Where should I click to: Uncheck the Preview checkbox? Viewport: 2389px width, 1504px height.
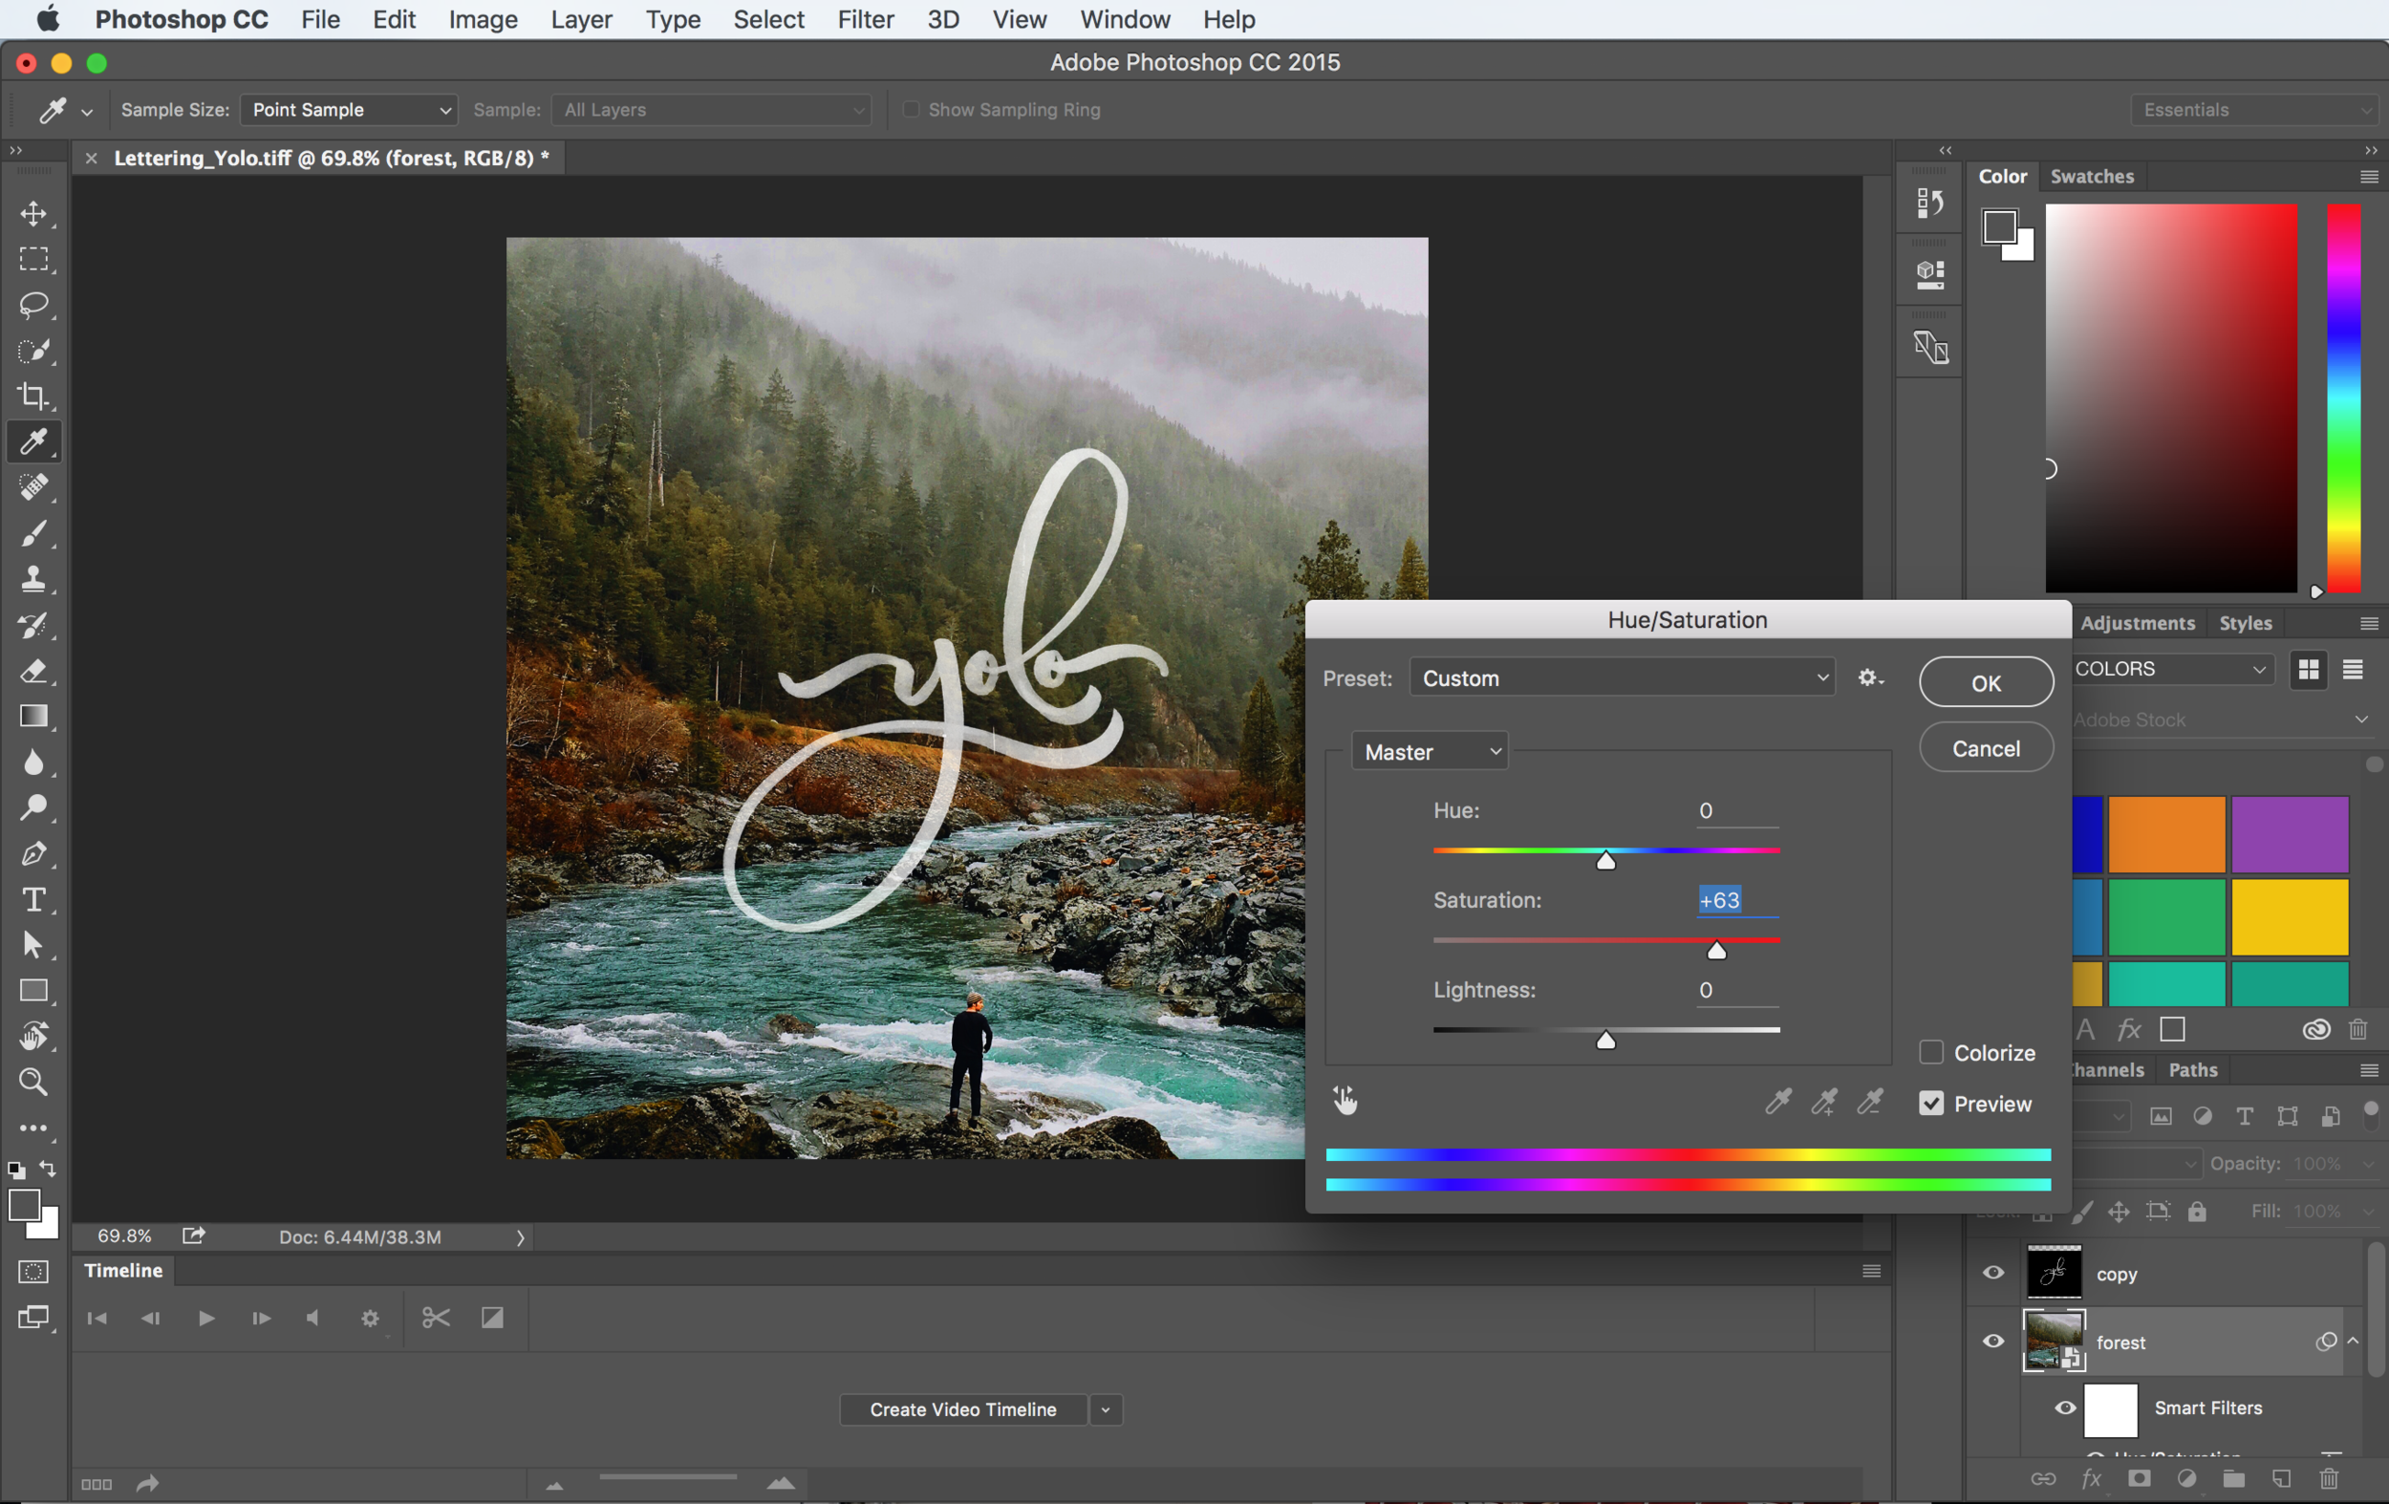[1930, 1104]
